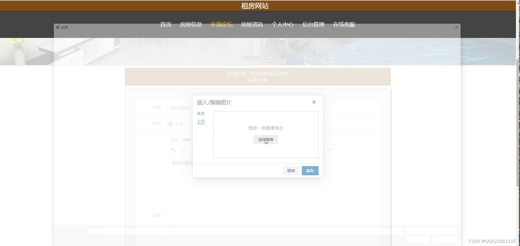Screen dimensions: 520x246
Task: Open 在线客服 in the navigation bar
Action: pos(344,24)
